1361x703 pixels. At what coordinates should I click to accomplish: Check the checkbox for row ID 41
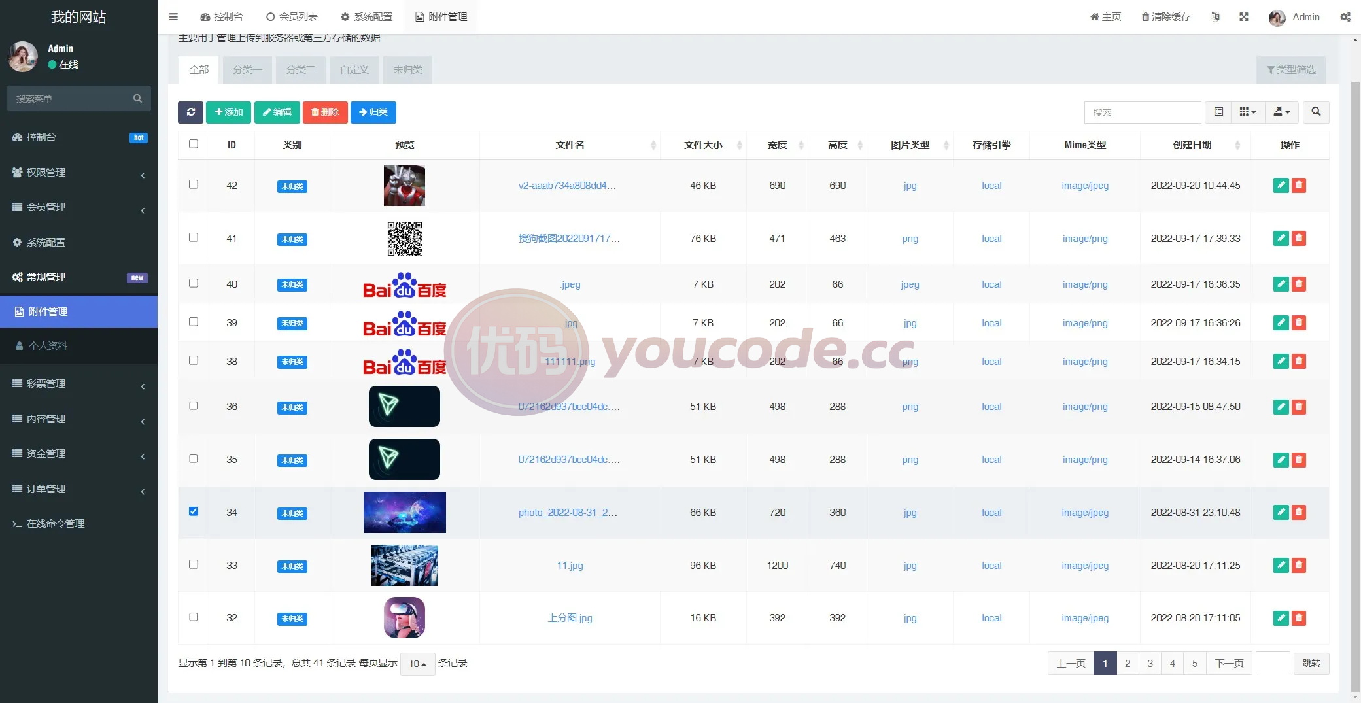tap(194, 237)
